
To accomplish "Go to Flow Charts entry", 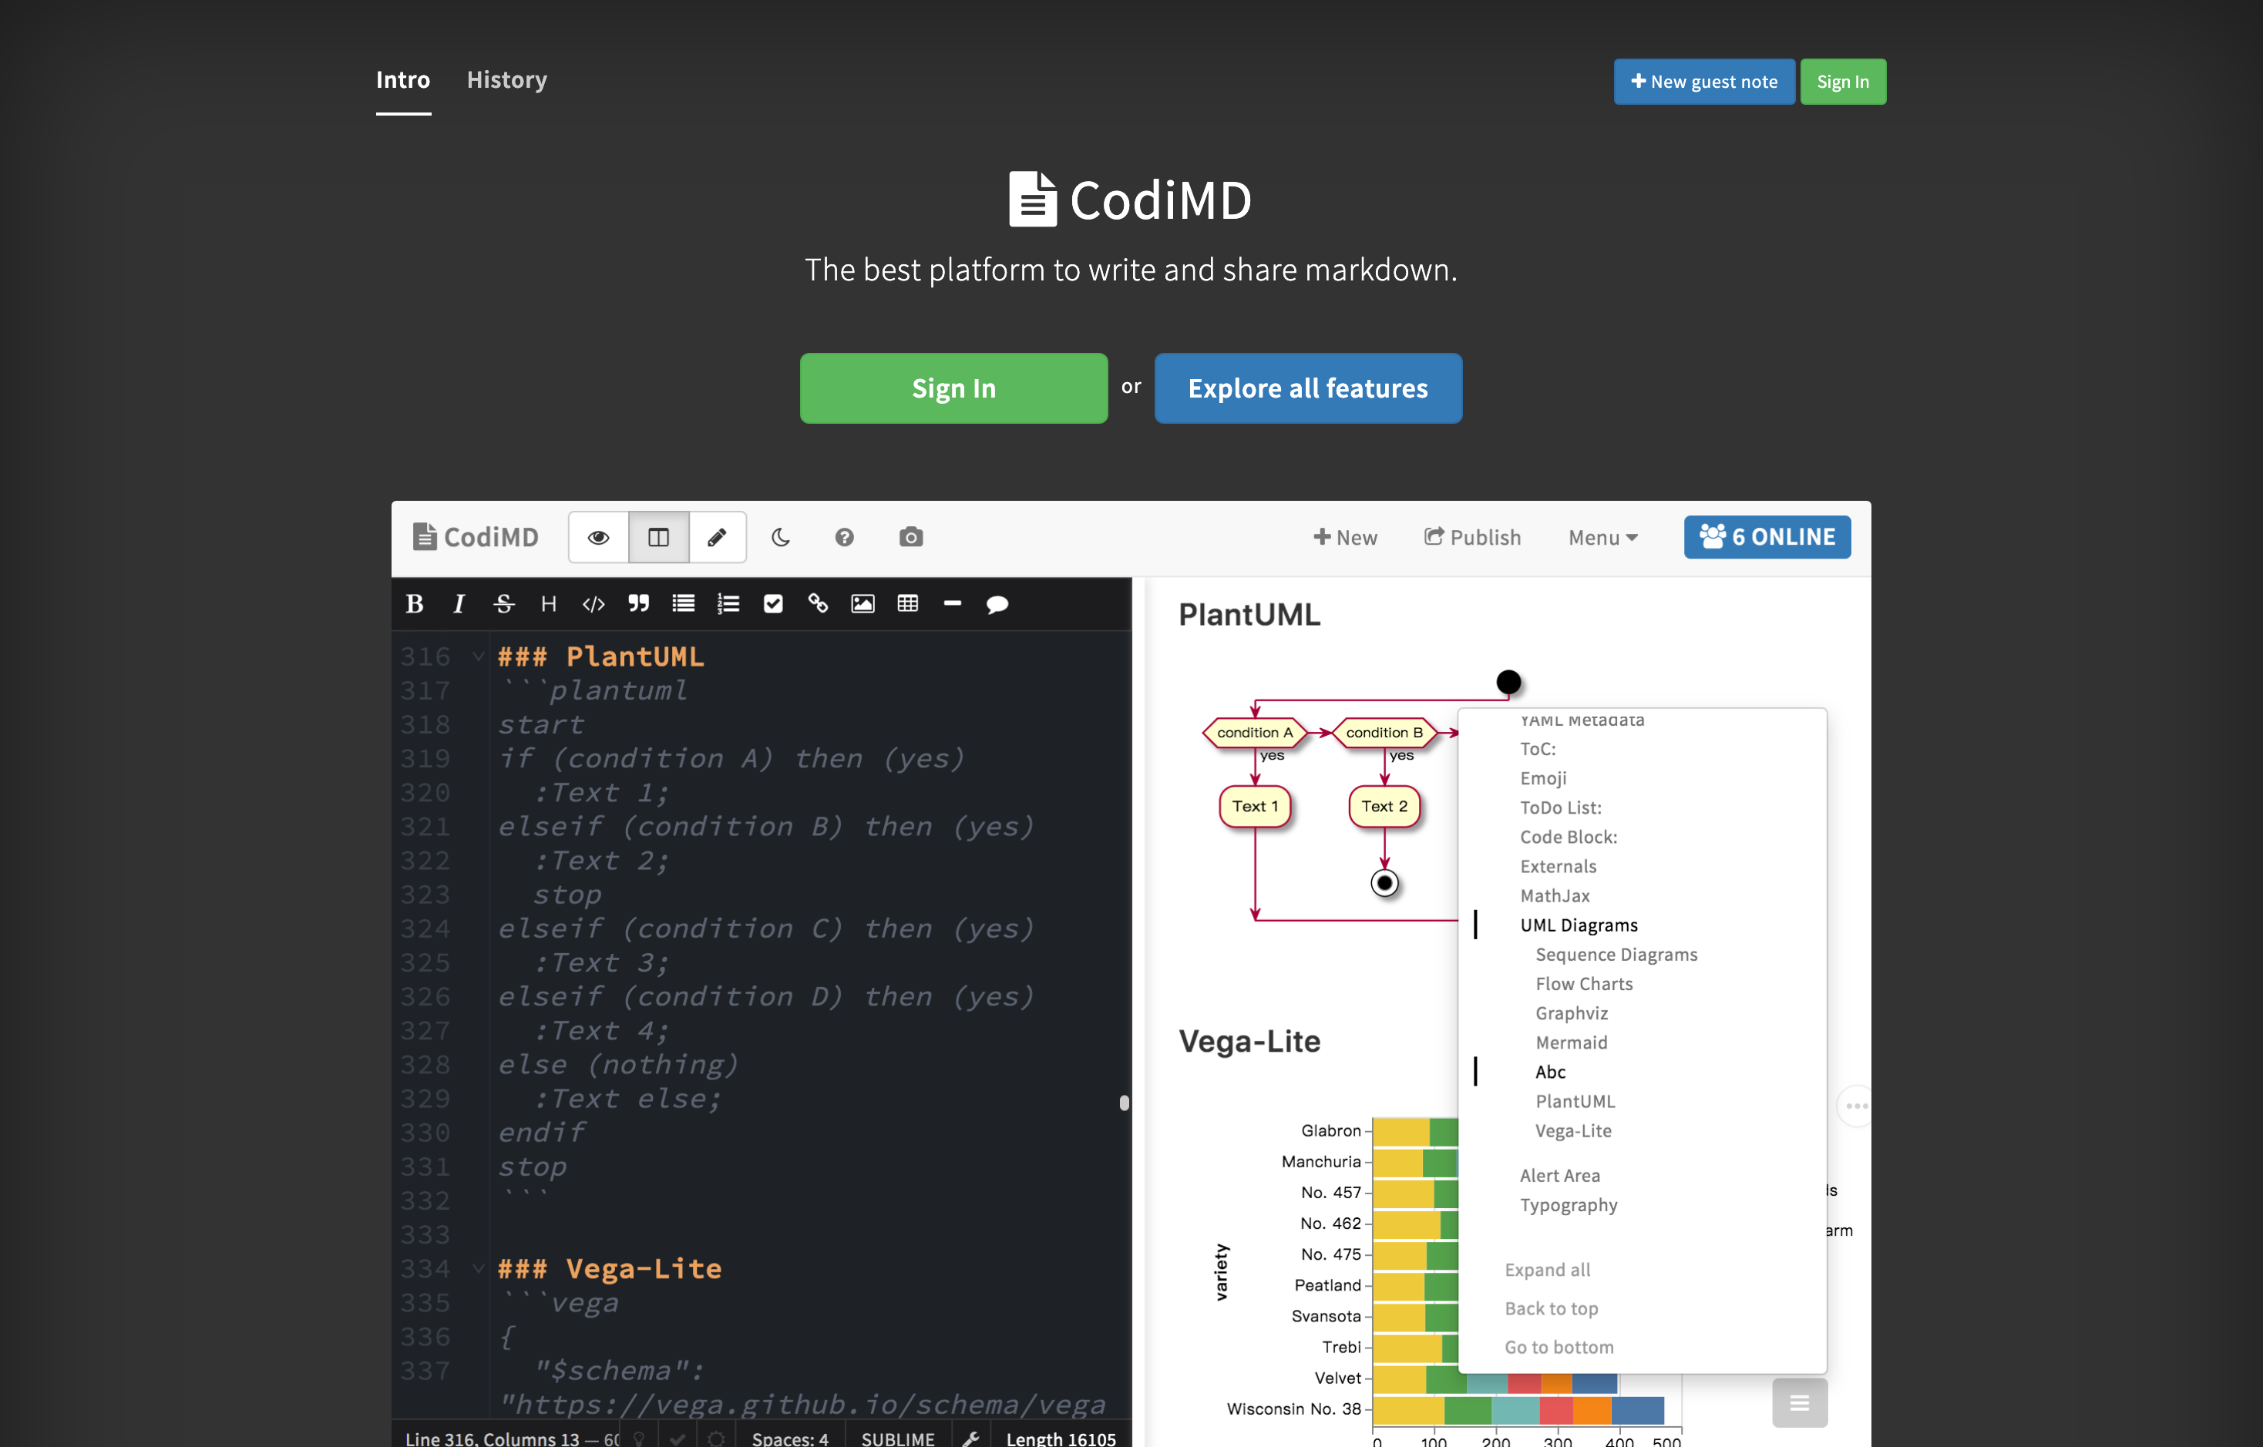I will click(1583, 984).
